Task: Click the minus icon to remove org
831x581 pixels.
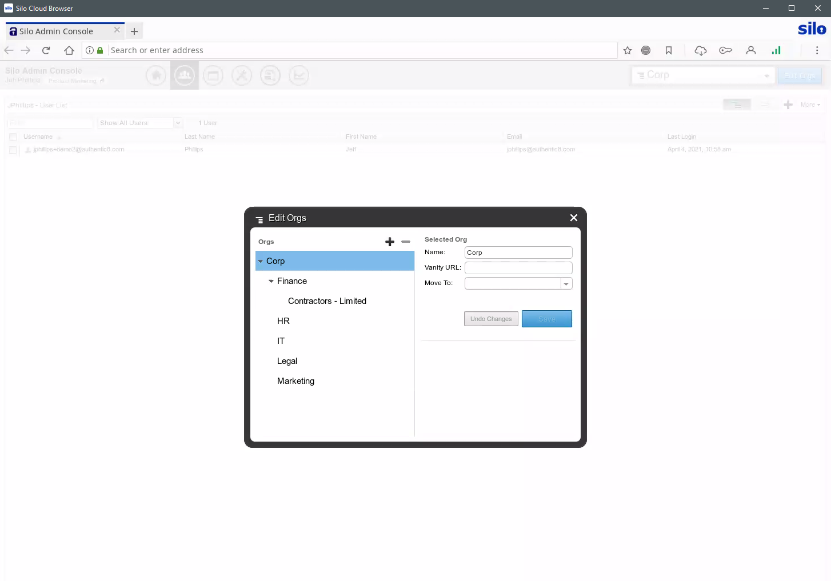Action: (x=406, y=242)
